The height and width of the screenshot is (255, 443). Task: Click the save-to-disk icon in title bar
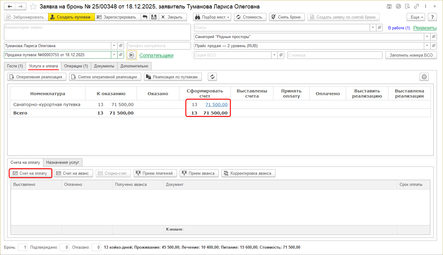(x=389, y=6)
